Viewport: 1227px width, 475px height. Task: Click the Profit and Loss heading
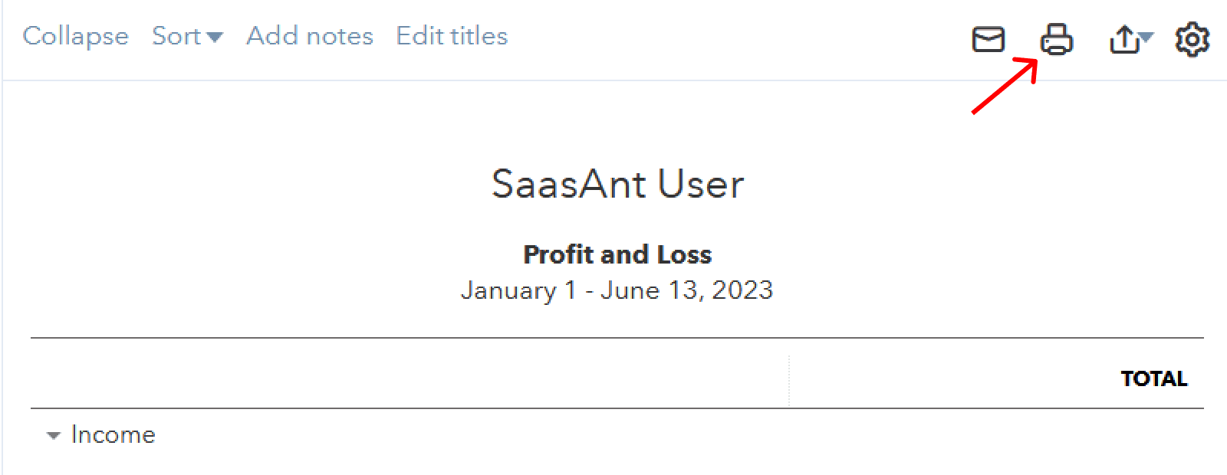(617, 254)
